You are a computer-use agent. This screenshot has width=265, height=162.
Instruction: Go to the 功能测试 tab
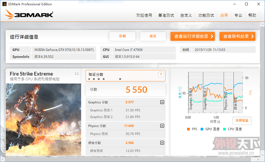pyautogui.click(x=206, y=15)
